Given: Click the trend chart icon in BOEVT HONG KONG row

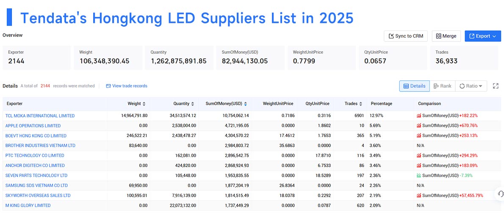Looking at the screenshot, I should pyautogui.click(x=419, y=135).
